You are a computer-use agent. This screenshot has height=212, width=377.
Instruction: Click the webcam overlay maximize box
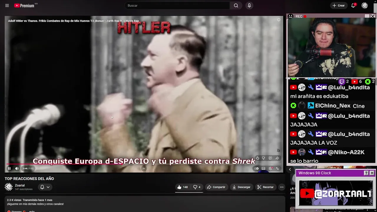pyautogui.click(x=367, y=16)
